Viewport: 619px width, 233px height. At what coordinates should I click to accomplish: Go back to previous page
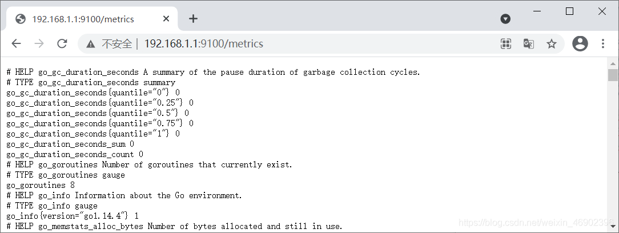point(16,43)
